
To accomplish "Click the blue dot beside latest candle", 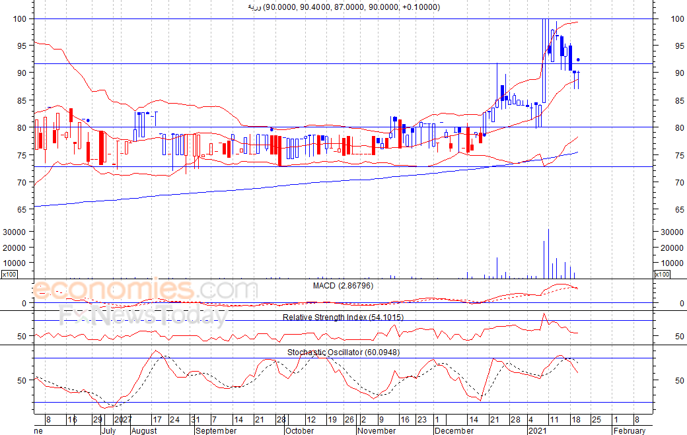I will (x=578, y=60).
